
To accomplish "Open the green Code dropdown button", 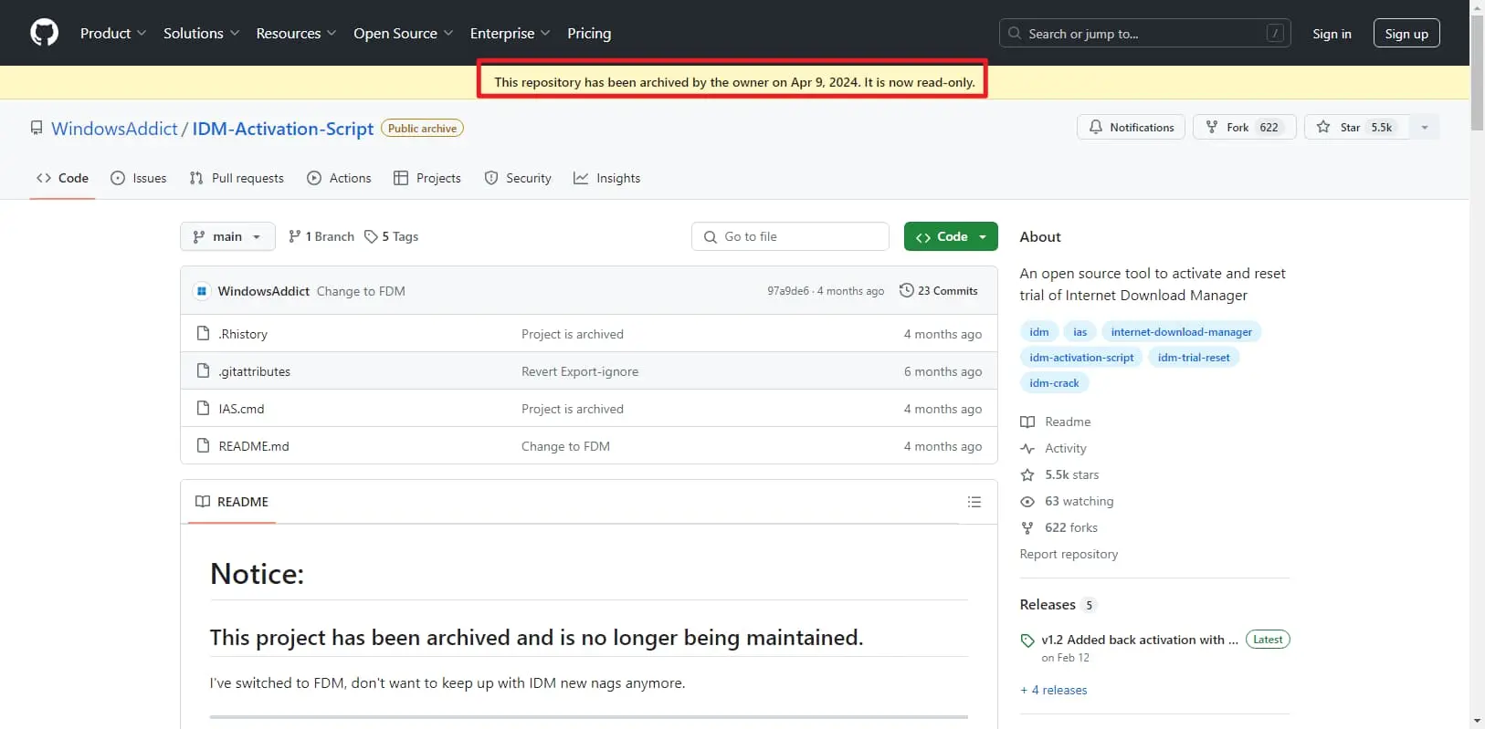I will coord(951,236).
